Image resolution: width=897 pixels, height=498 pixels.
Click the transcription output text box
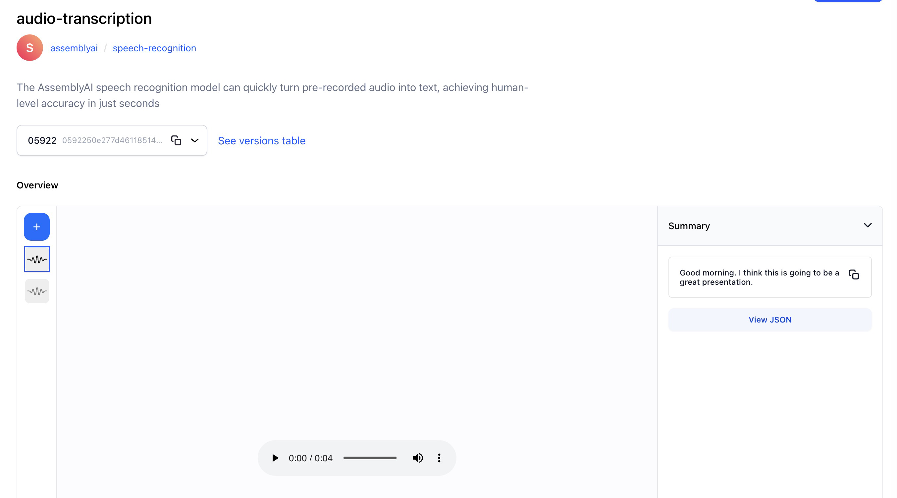[x=759, y=277]
